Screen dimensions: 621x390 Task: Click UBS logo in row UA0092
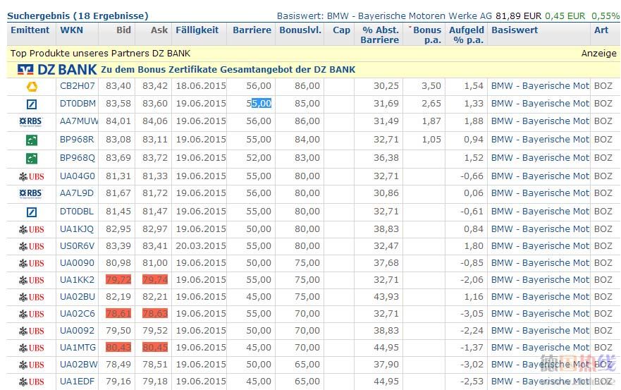click(32, 331)
